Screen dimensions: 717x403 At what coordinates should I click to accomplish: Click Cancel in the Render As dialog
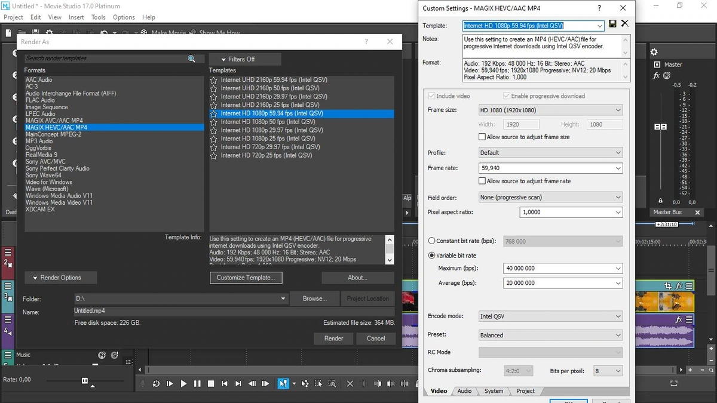point(376,339)
